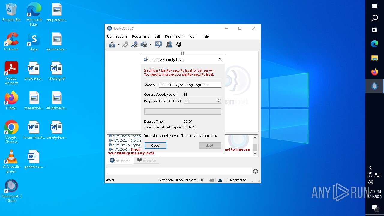384x216 pixels.
Task: Click the Subscribe to All Channels toolbar icon
Action: (x=125, y=45)
